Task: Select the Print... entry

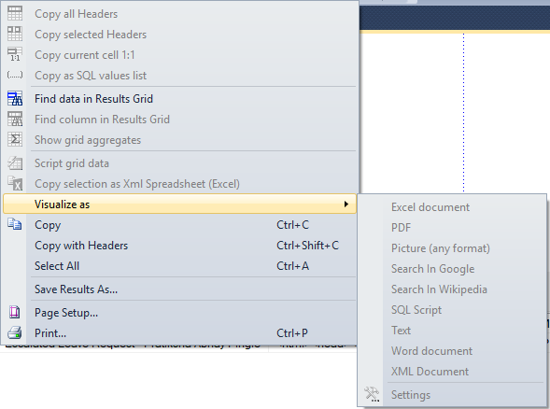Action: point(180,332)
